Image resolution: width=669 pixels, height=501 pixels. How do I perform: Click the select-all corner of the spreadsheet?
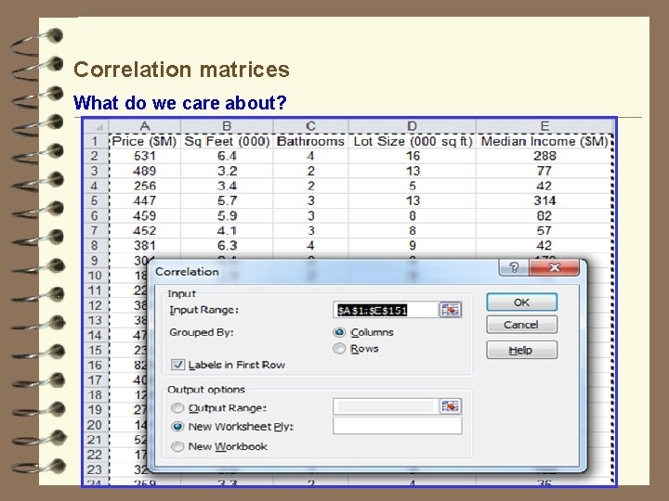pyautogui.click(x=96, y=126)
